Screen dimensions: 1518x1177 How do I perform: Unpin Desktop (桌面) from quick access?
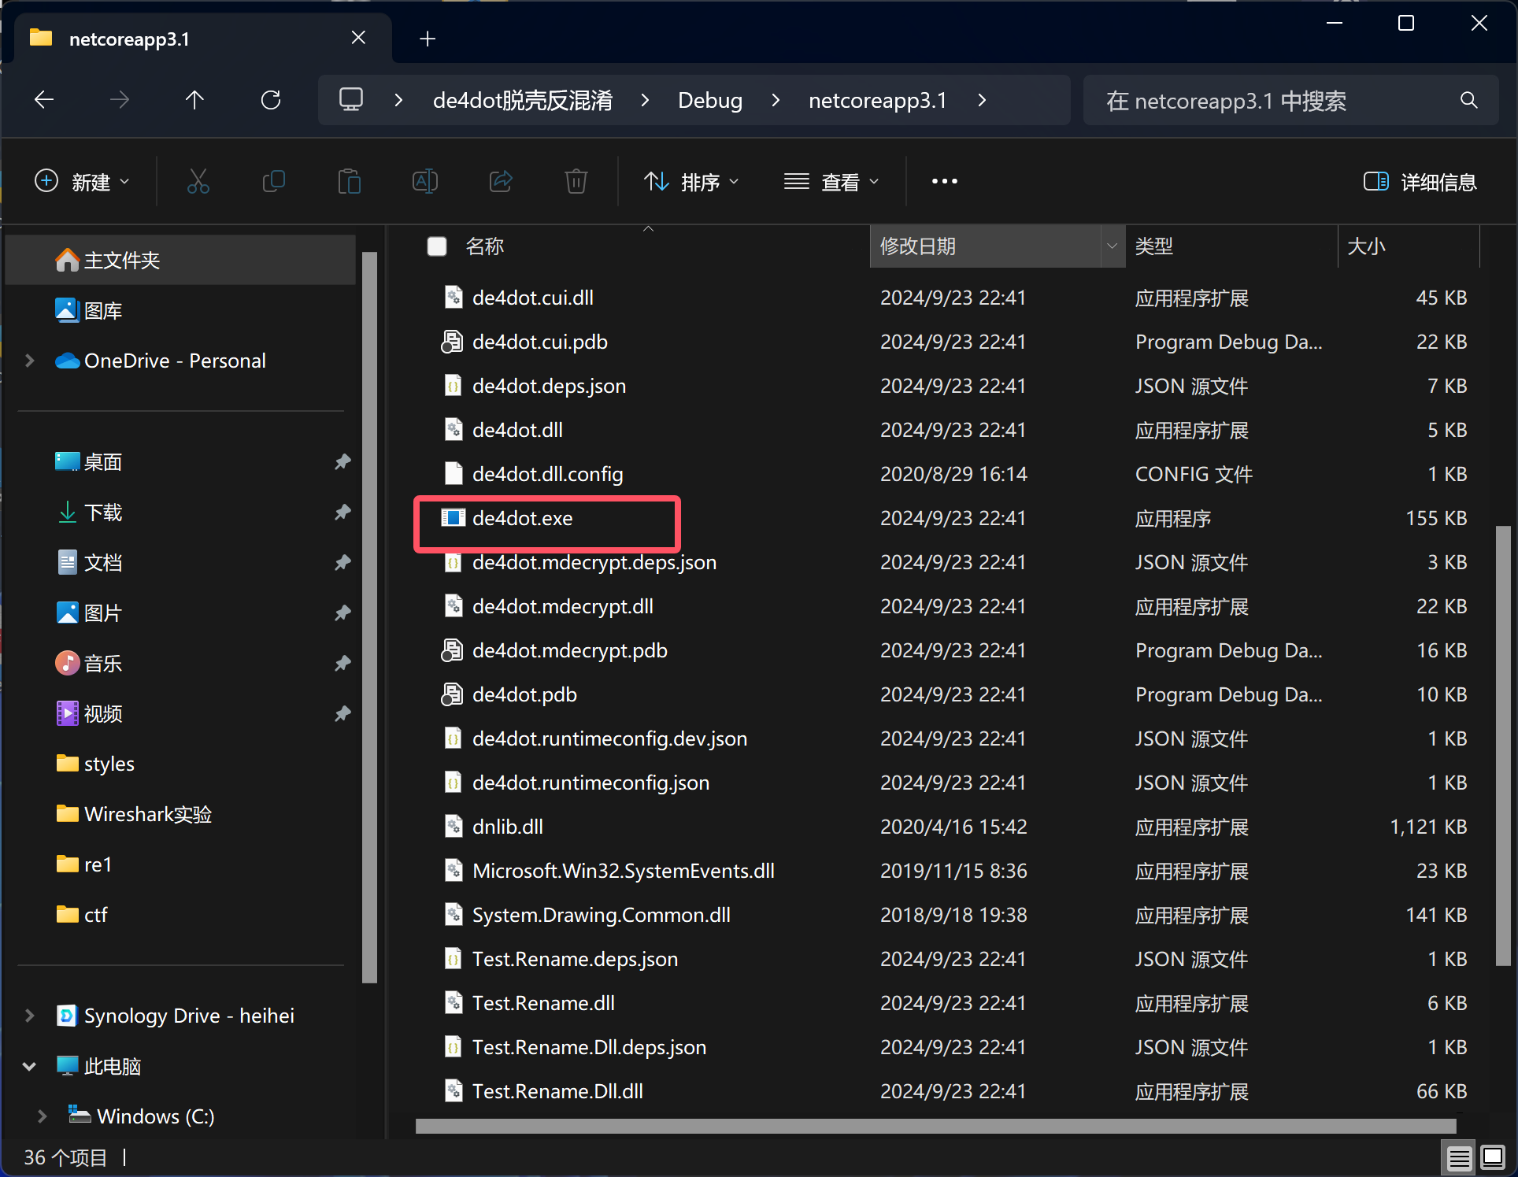coord(342,462)
